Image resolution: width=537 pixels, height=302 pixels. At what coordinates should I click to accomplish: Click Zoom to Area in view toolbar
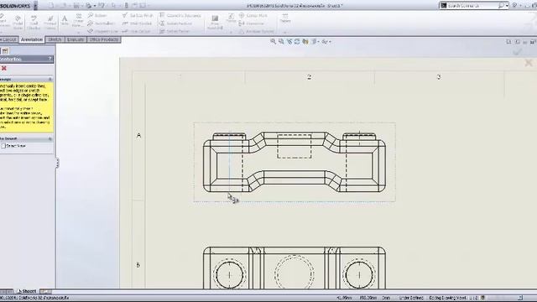281,41
